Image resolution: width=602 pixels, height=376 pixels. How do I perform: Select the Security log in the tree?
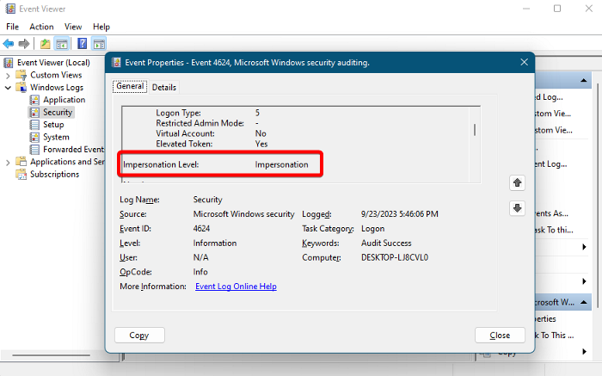[58, 112]
